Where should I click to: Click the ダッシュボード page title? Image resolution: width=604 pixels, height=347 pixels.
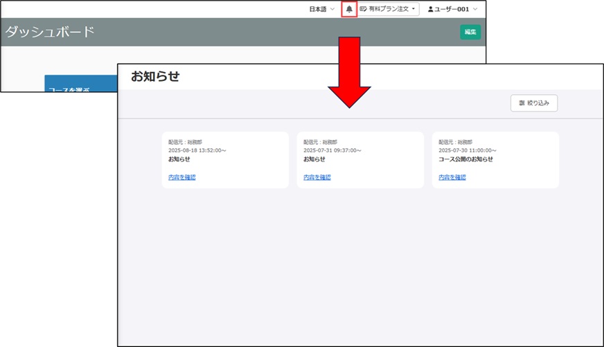click(x=50, y=32)
